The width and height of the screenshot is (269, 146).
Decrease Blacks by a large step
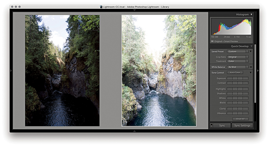[x=230, y=103]
